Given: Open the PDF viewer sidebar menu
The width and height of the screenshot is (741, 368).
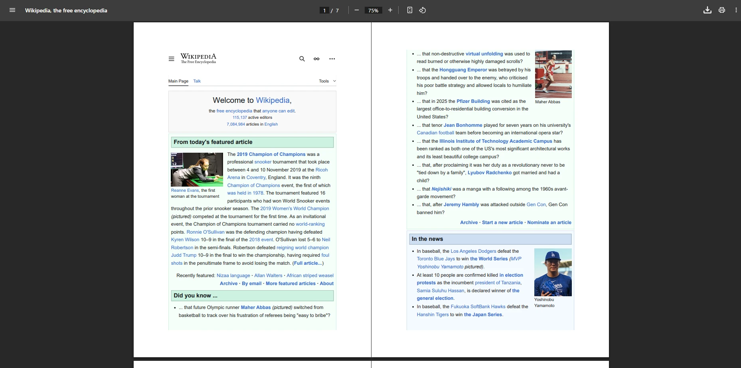Looking at the screenshot, I should (x=12, y=10).
